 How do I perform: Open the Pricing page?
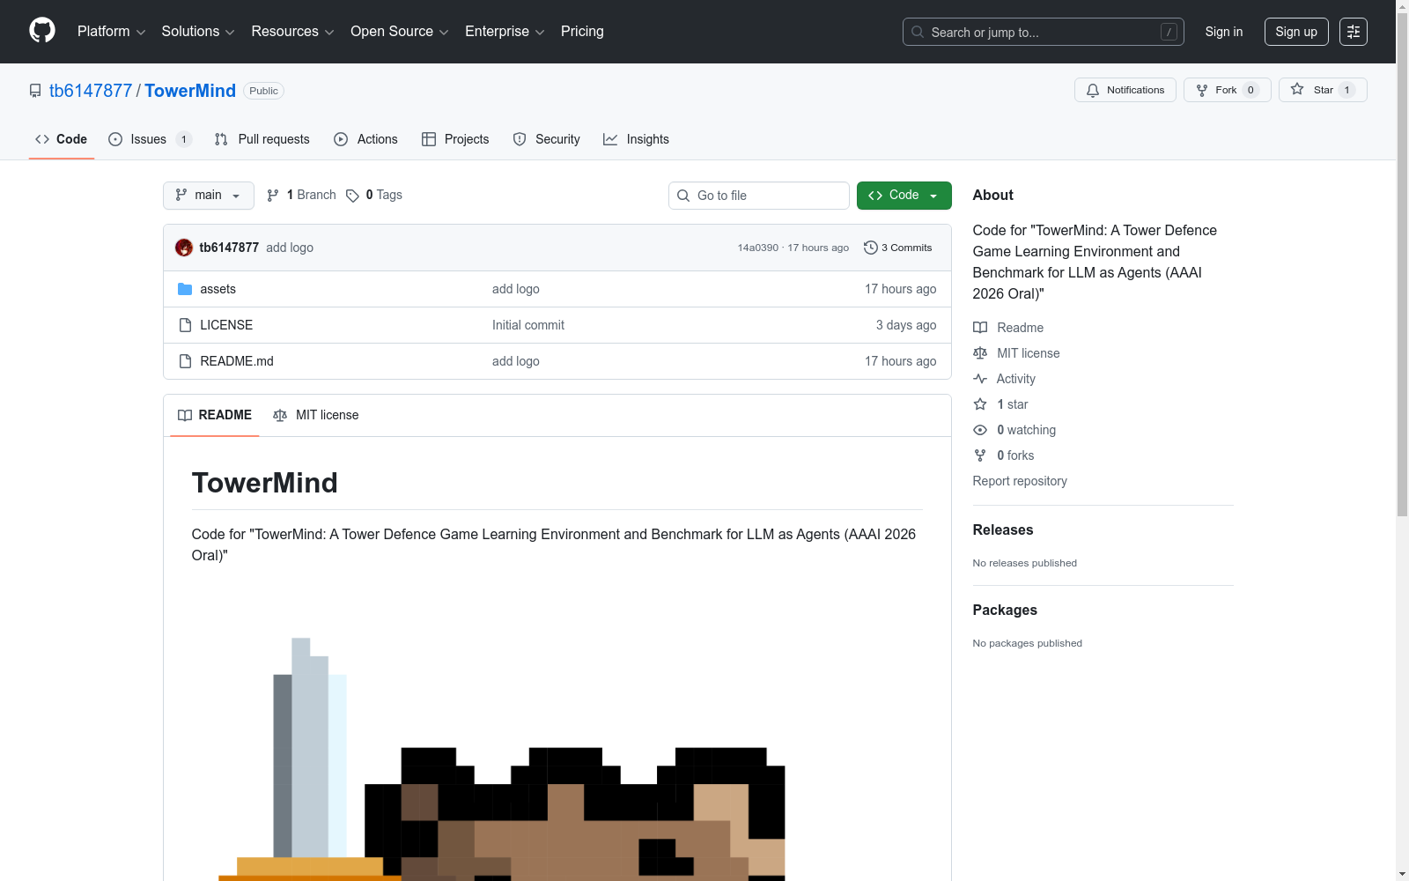(582, 32)
